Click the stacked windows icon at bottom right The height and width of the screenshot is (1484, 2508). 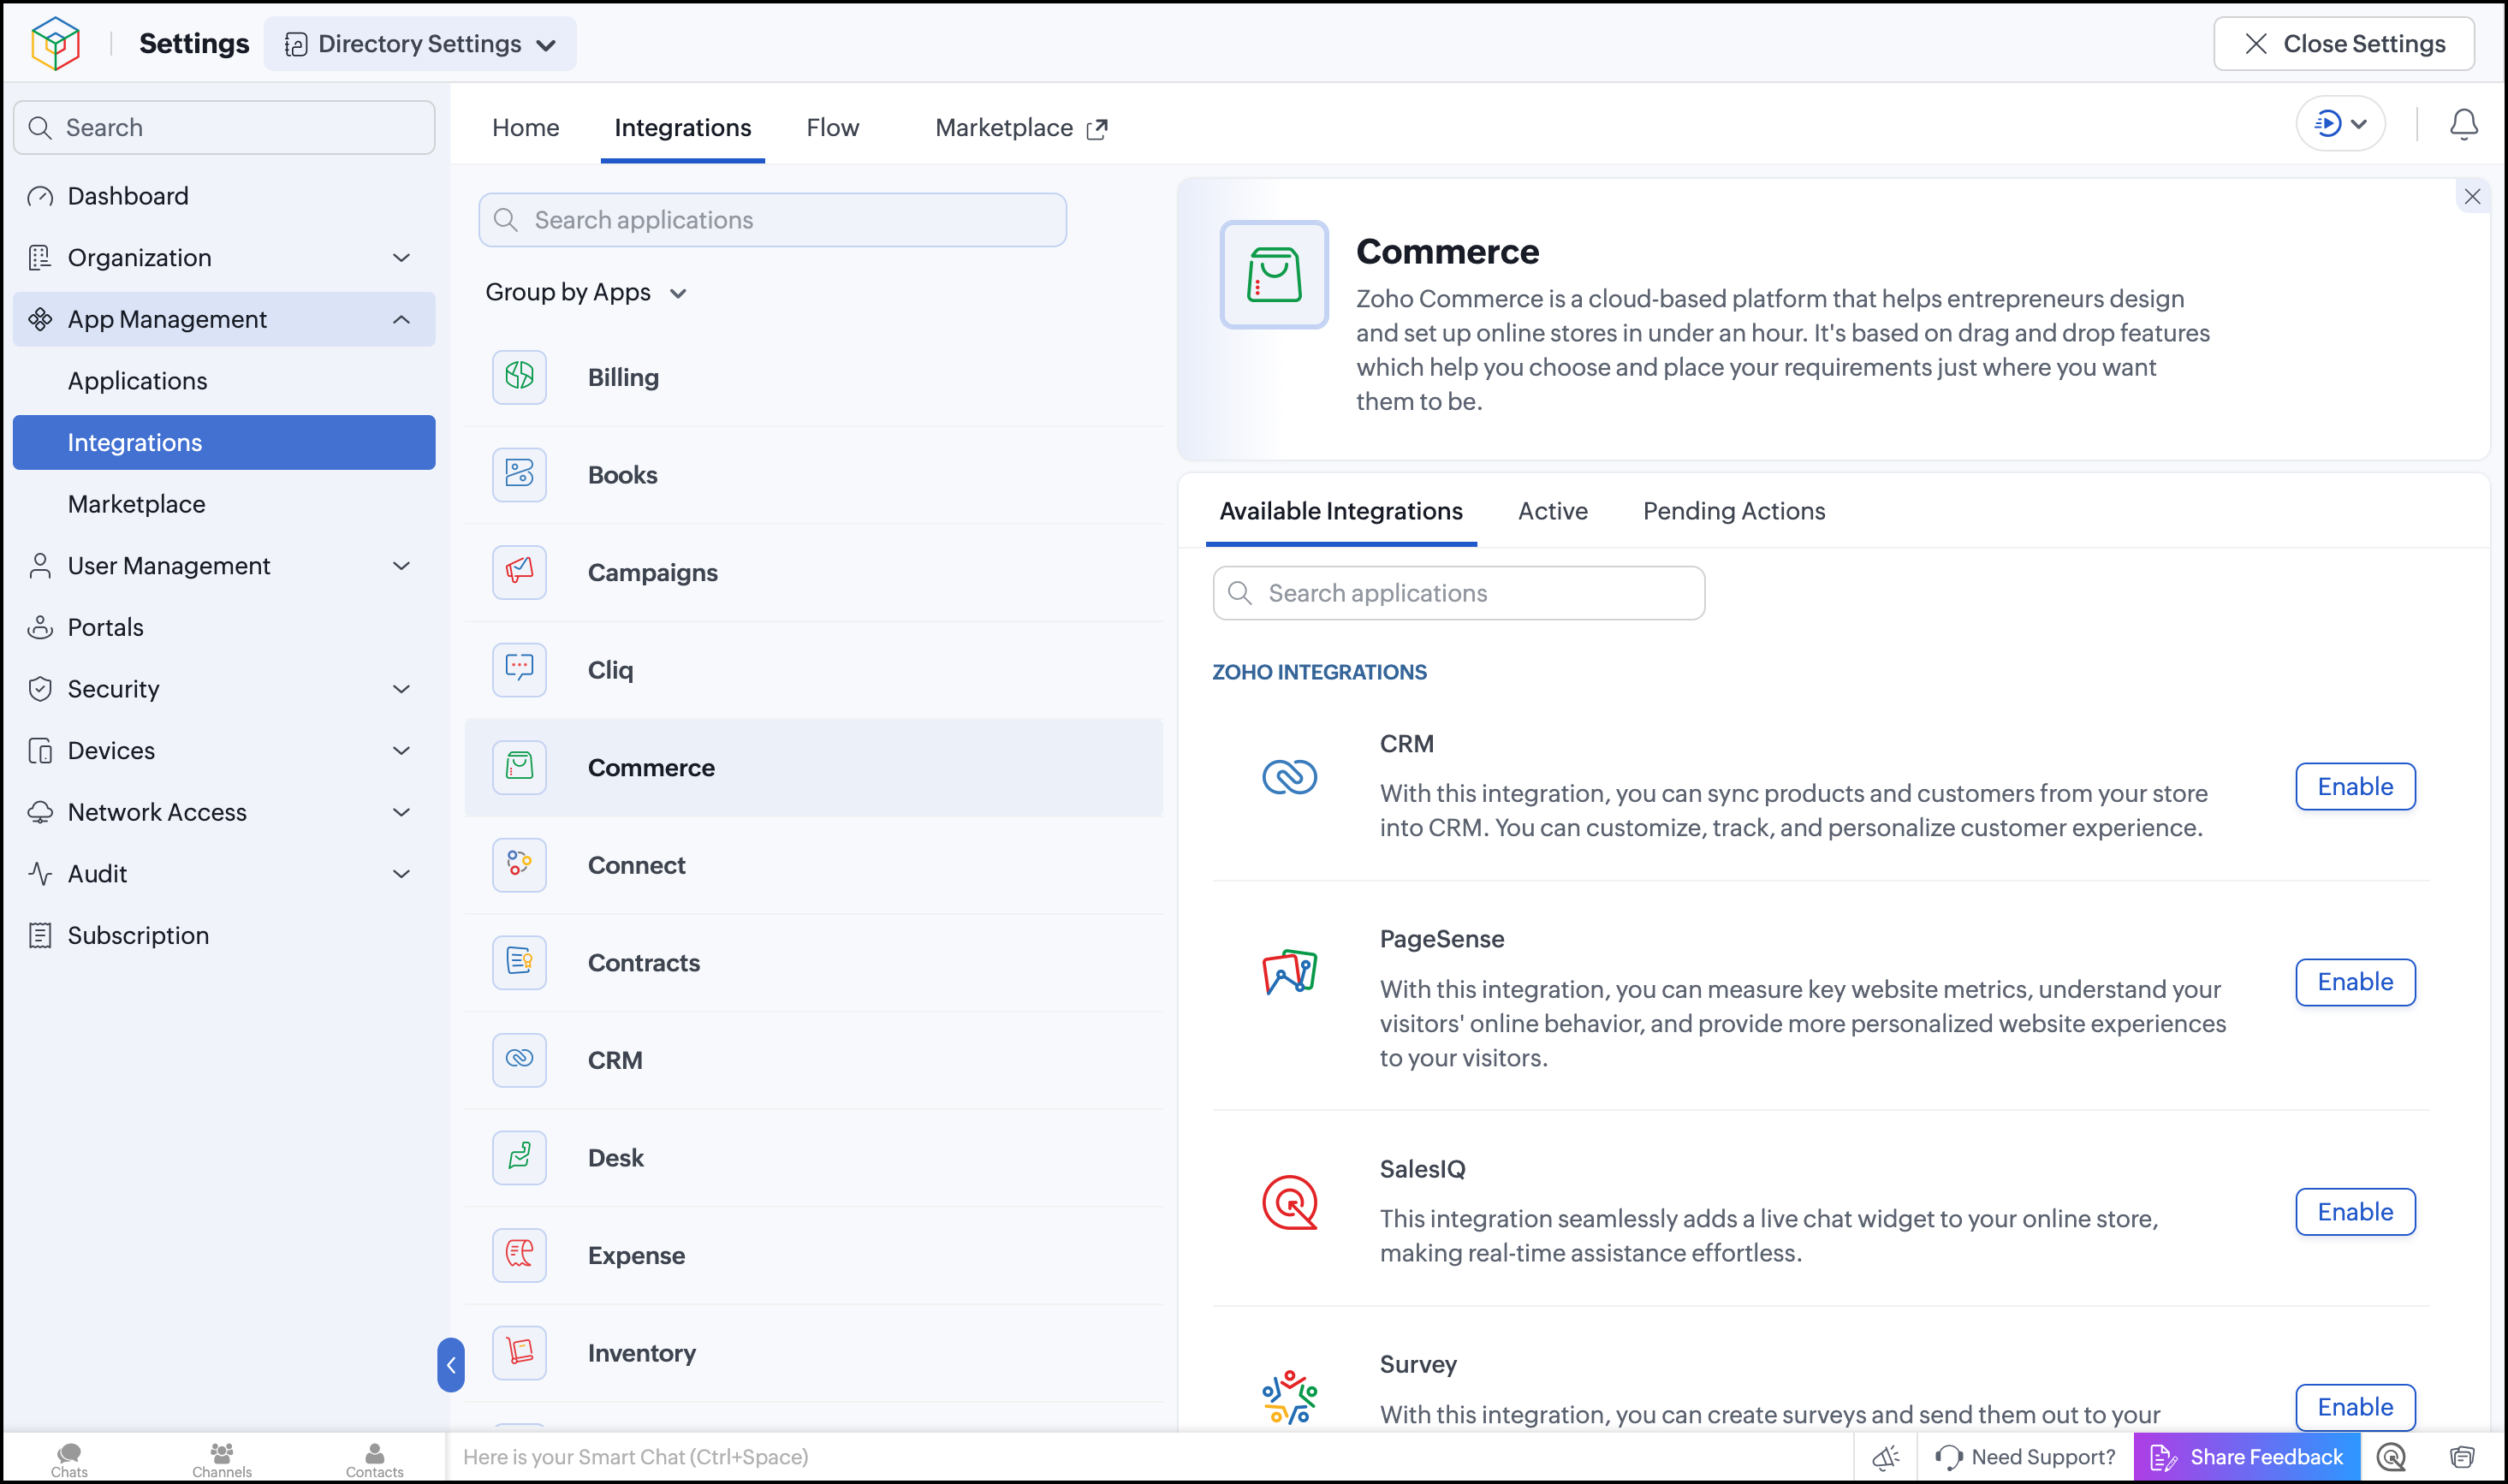[x=2462, y=1457]
